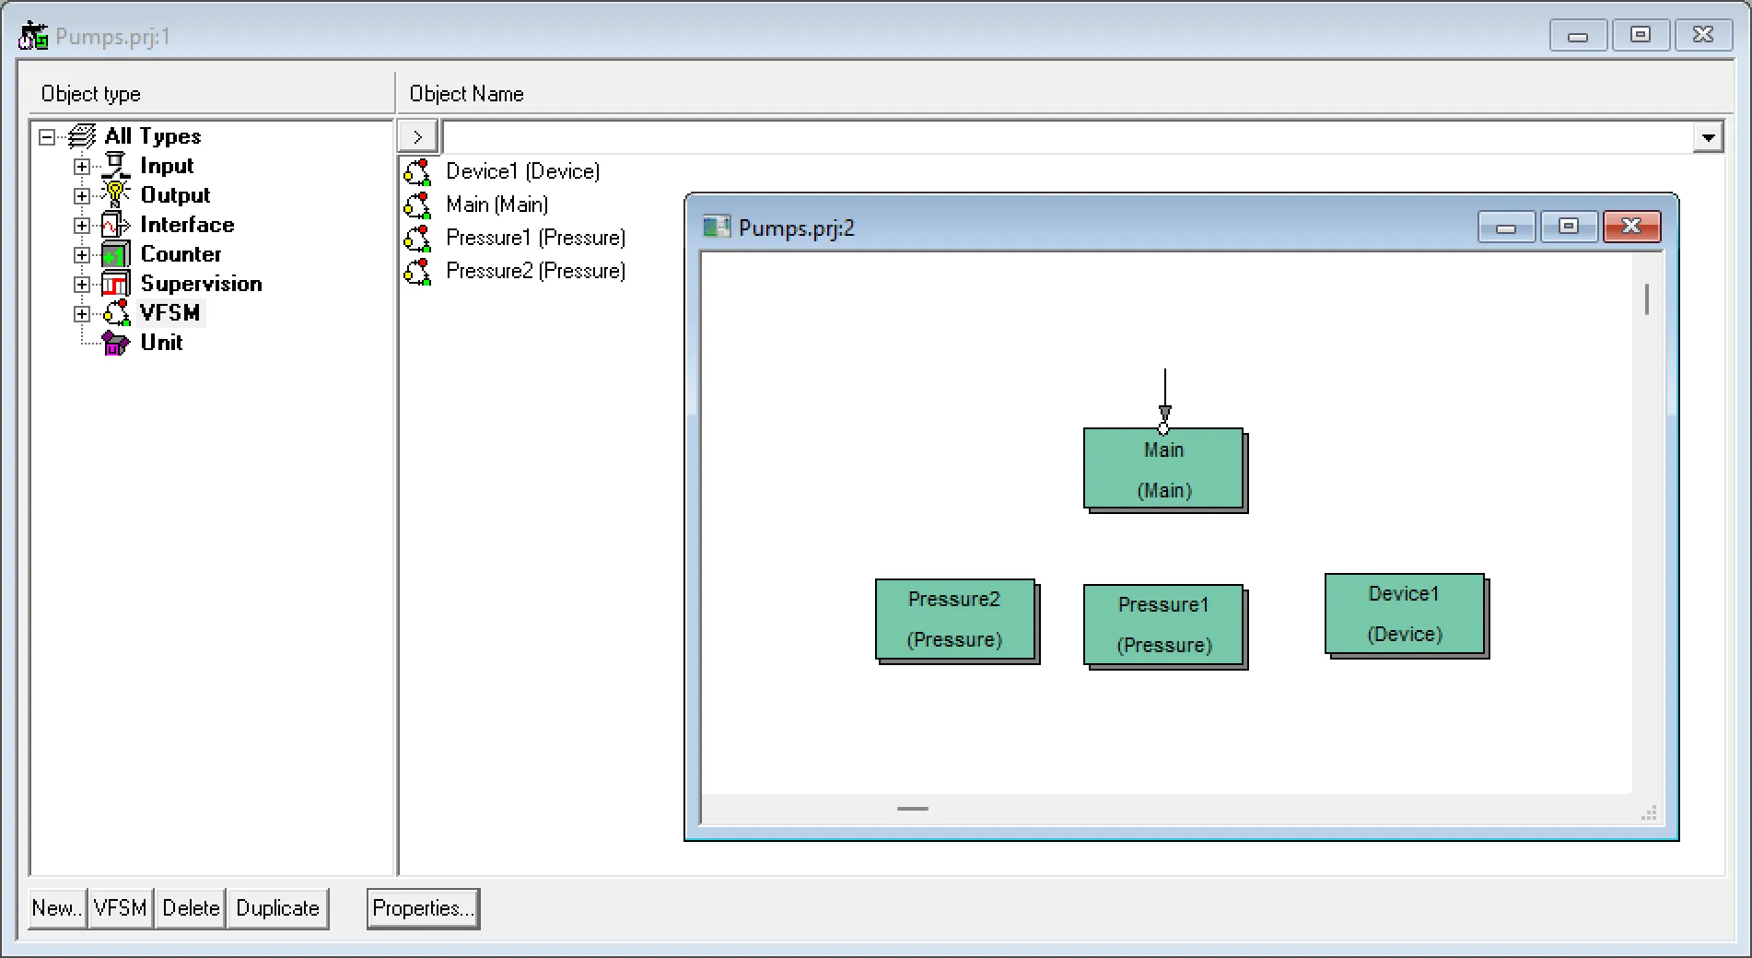Expand the Input tree branch
1752x958 pixels.
[82, 166]
